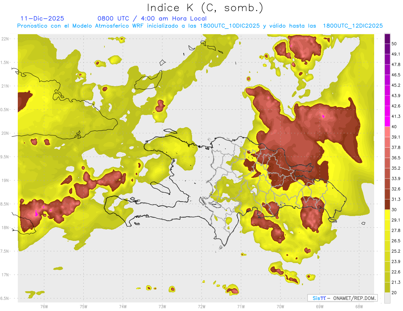Click the '69W' longitude label
Viewport: 403px width, 311px height.
pyautogui.click(x=320, y=306)
